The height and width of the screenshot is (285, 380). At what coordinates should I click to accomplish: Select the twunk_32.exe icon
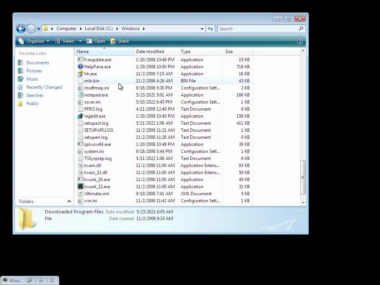pyautogui.click(x=81, y=186)
